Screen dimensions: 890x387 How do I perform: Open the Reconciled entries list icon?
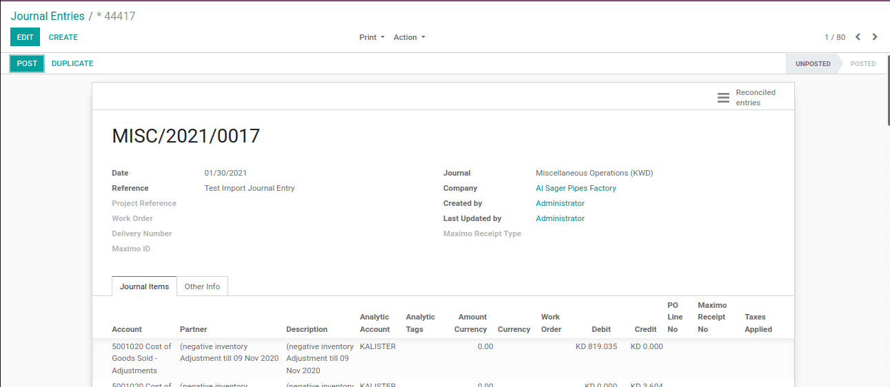point(723,98)
